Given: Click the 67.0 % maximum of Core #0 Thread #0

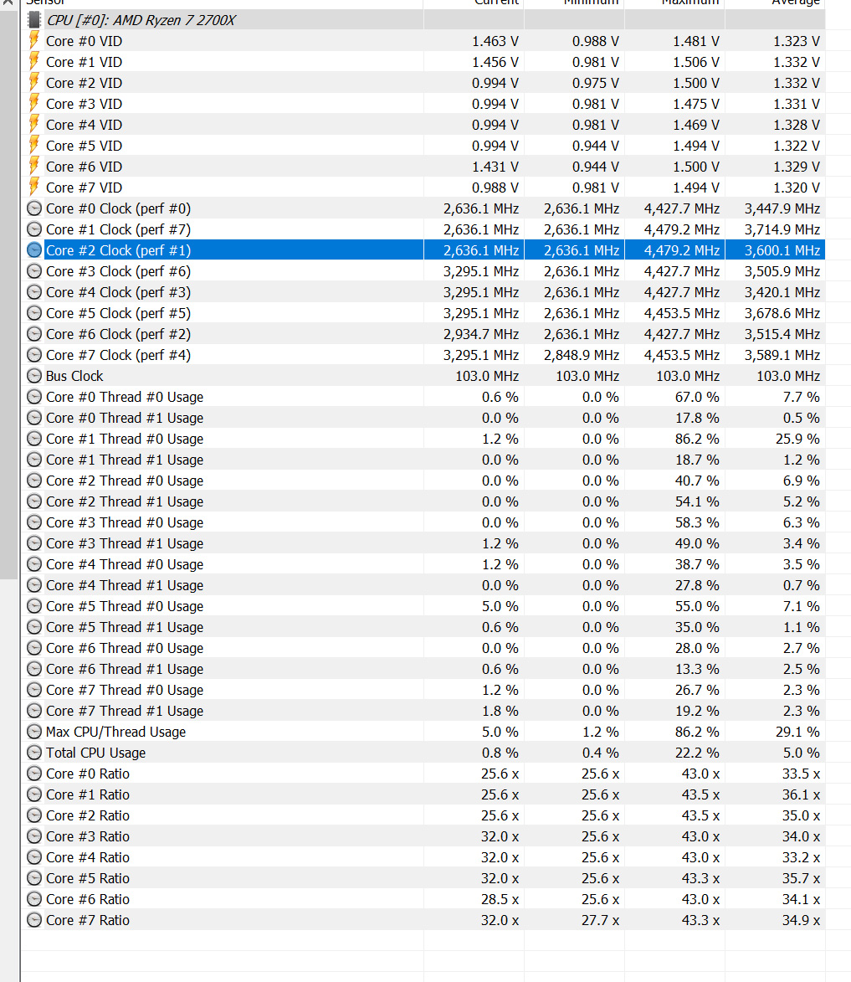Looking at the screenshot, I should (x=697, y=397).
